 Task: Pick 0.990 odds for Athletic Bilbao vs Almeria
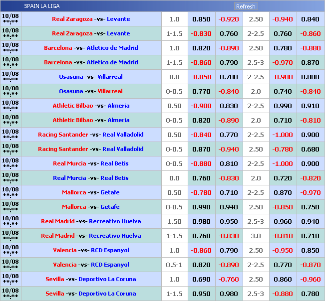282,106
